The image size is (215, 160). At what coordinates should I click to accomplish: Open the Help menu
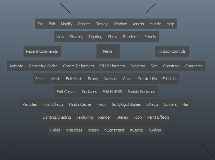click(171, 24)
